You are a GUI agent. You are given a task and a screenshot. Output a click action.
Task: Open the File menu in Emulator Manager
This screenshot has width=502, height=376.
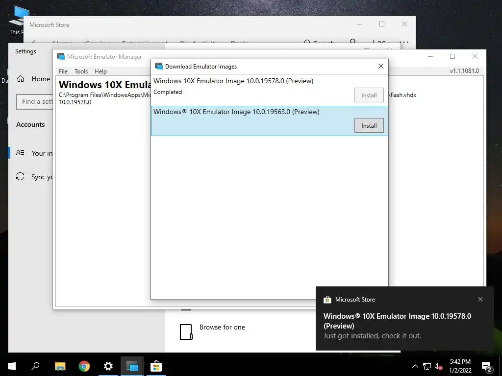[x=63, y=71]
